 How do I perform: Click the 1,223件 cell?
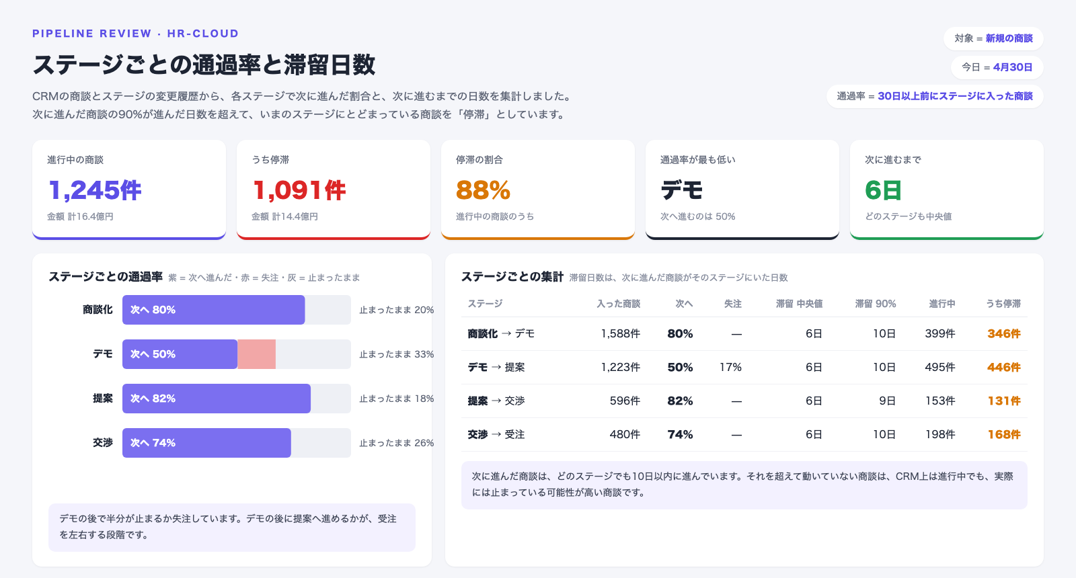tap(620, 368)
